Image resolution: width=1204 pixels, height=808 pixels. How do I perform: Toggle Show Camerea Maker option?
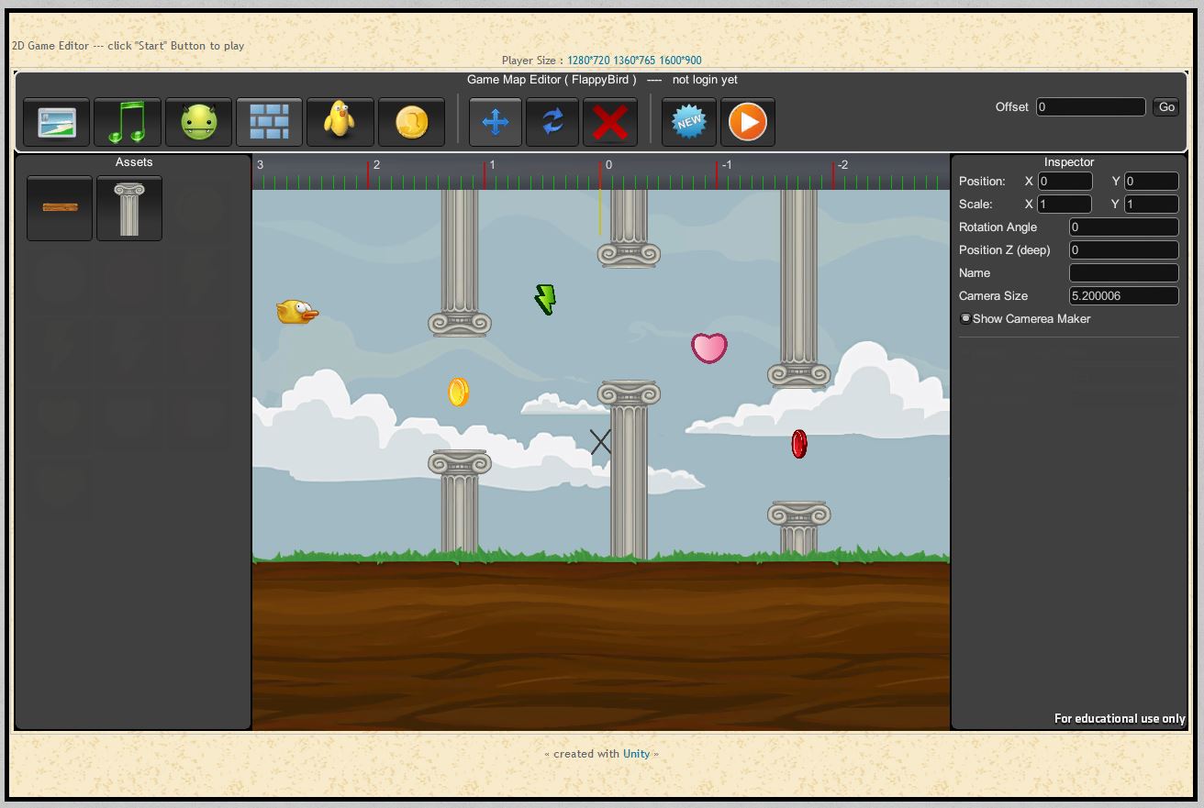[x=965, y=319]
